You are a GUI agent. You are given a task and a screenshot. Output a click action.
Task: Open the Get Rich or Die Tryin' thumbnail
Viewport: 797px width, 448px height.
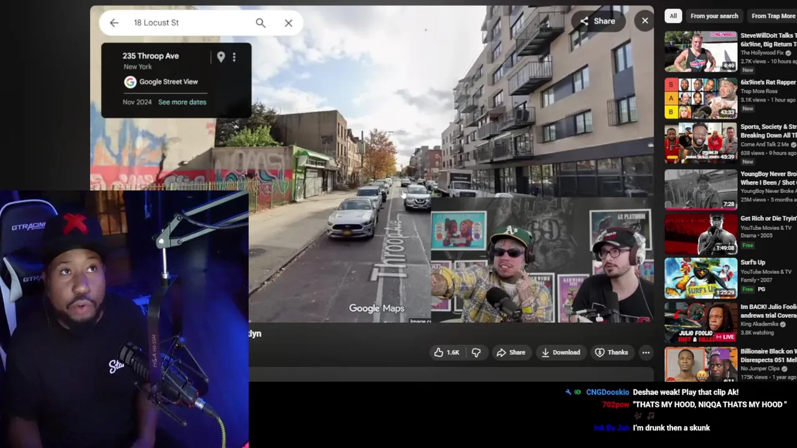[x=700, y=234]
